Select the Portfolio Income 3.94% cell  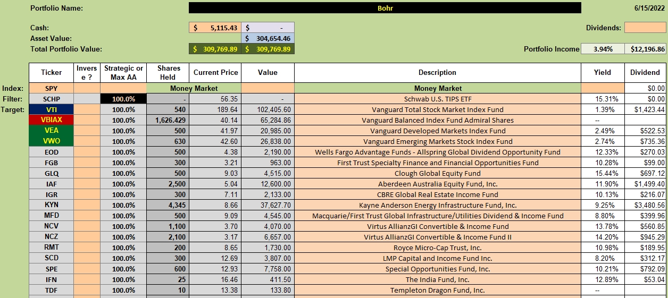click(603, 49)
